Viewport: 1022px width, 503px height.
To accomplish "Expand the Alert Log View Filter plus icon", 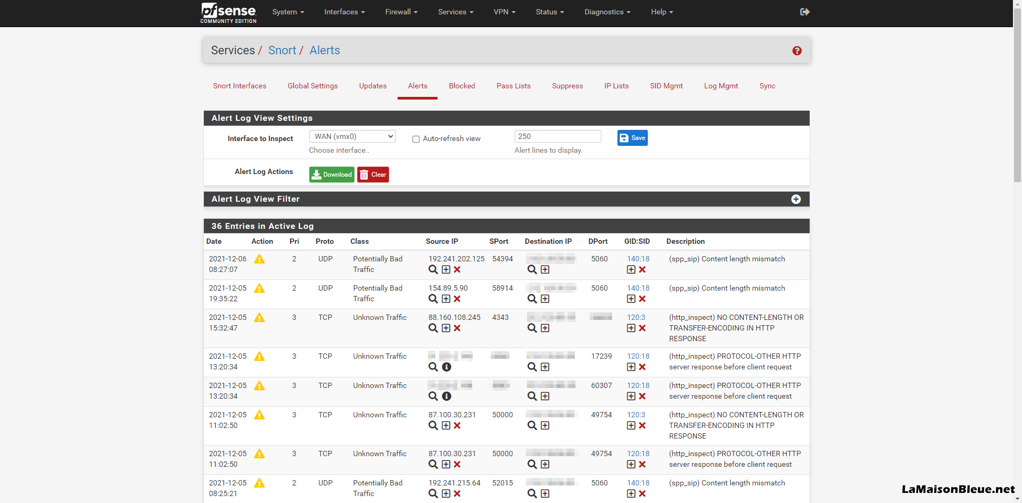I will pyautogui.click(x=796, y=199).
